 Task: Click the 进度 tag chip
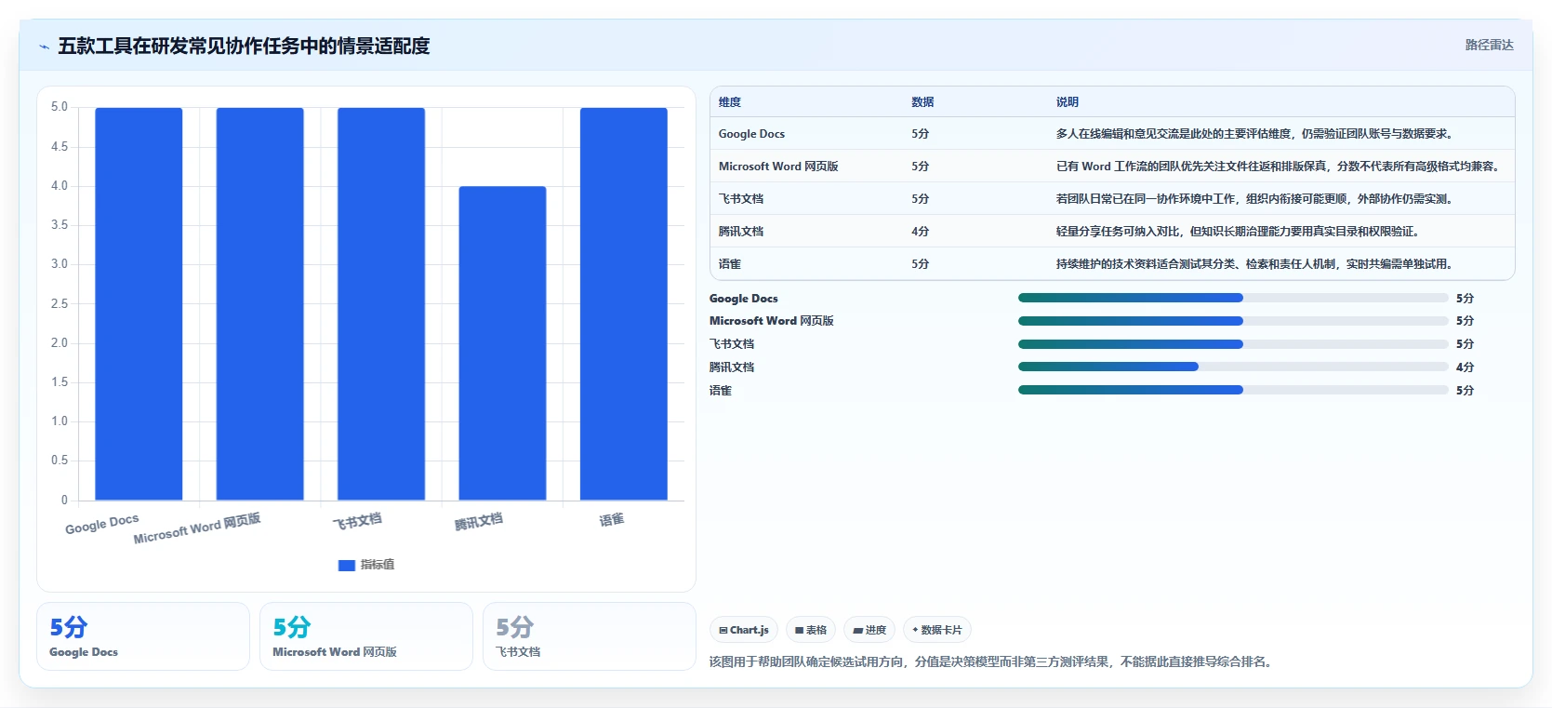pos(869,630)
